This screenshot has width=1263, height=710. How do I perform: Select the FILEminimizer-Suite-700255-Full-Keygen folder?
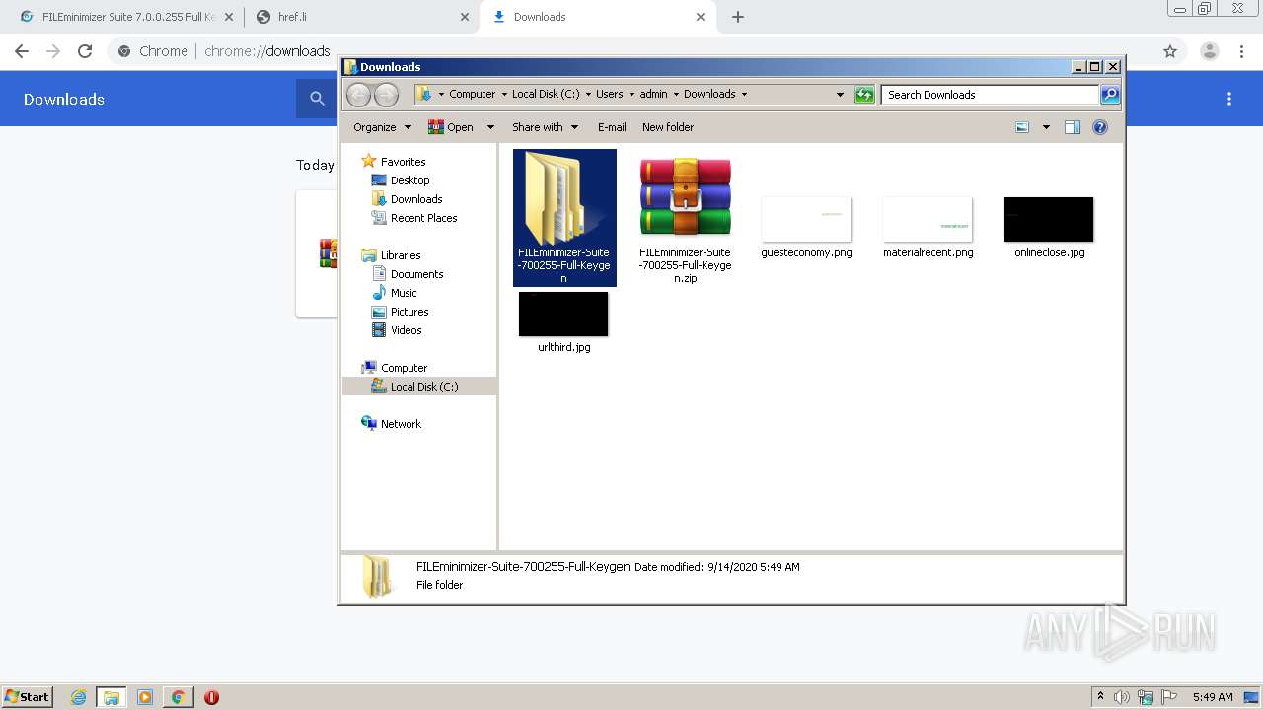564,218
